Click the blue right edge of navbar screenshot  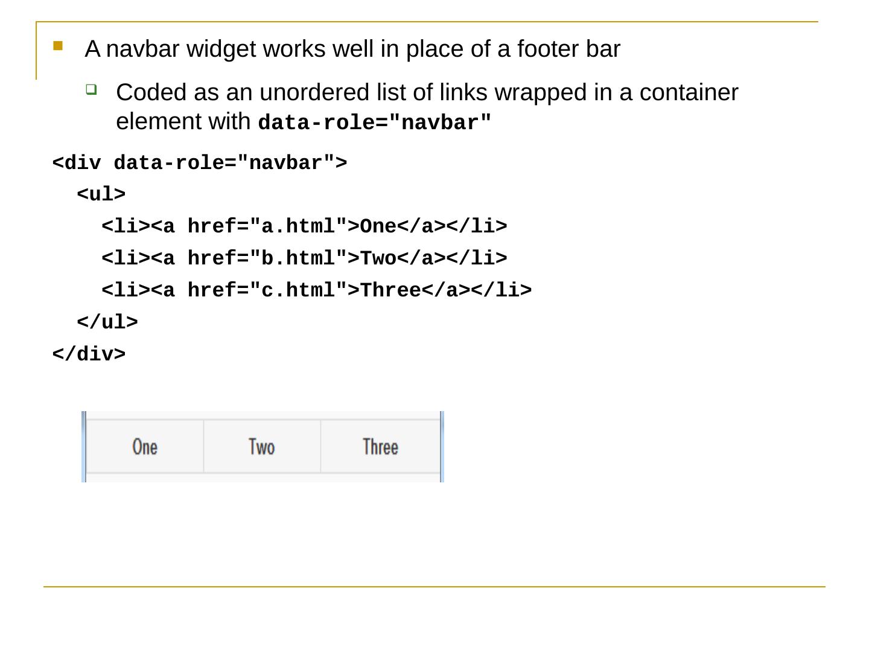[x=442, y=447]
